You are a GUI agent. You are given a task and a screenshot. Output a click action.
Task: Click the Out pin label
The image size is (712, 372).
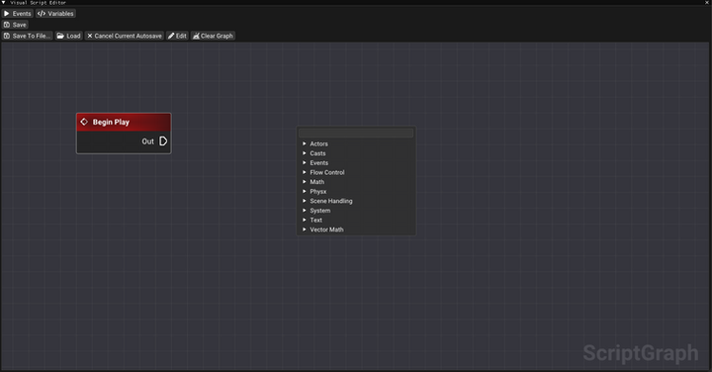point(147,141)
